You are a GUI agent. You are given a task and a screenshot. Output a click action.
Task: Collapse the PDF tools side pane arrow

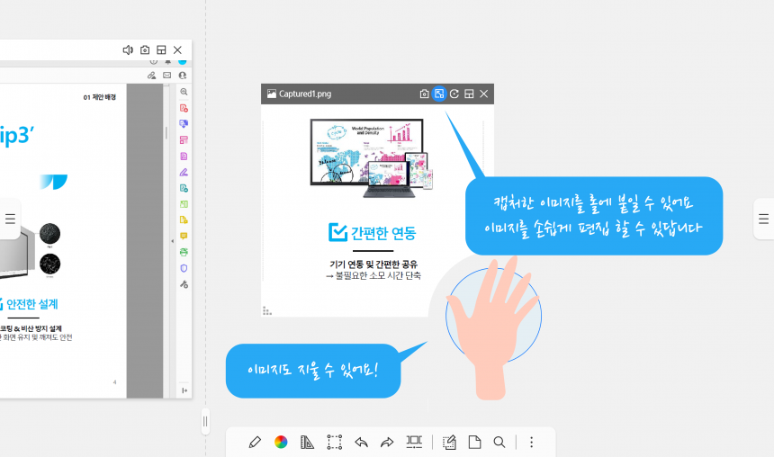172,241
